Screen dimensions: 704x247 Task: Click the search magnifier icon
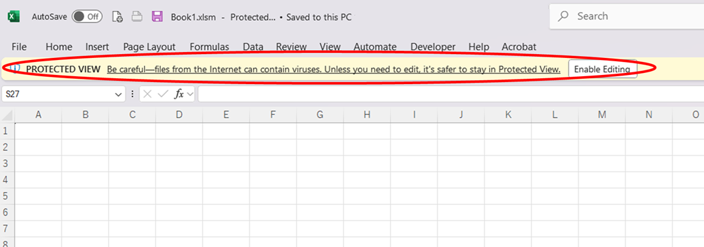563,16
